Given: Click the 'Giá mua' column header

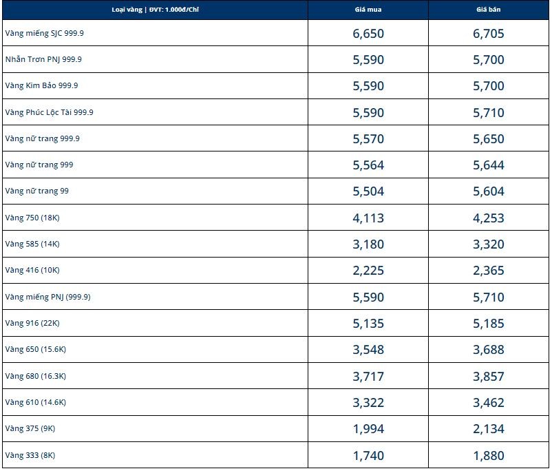Looking at the screenshot, I should tap(368, 10).
